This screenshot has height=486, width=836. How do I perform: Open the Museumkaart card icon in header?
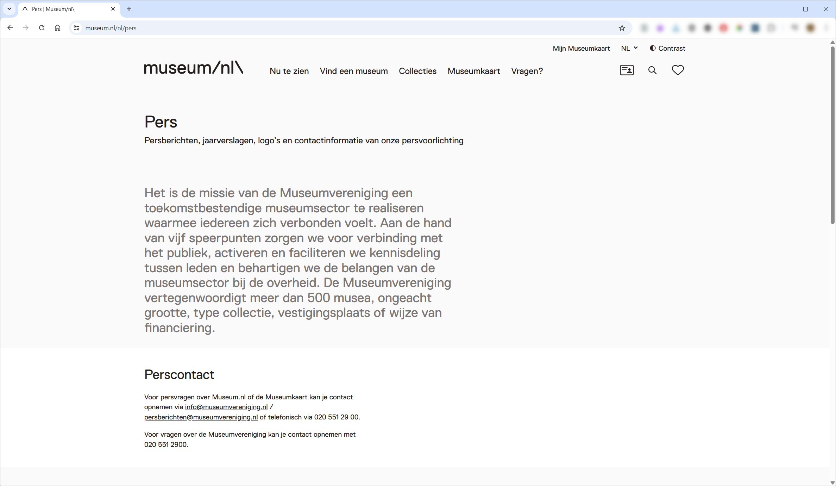627,70
